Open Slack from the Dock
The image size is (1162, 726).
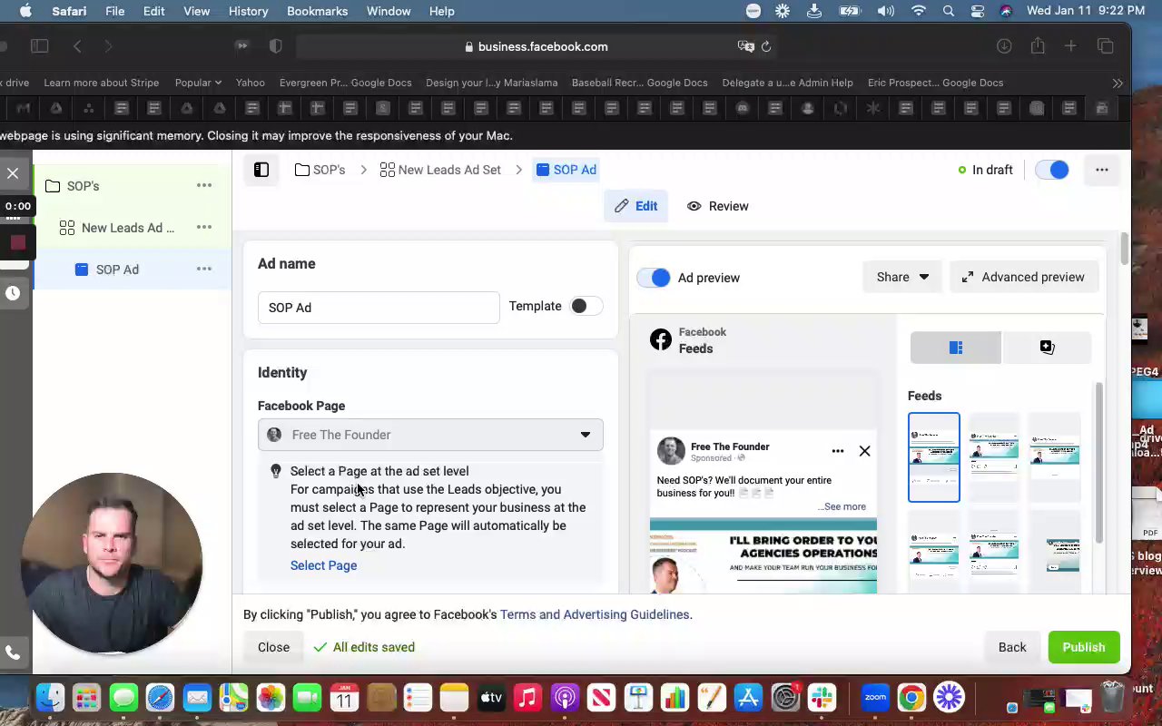click(822, 697)
